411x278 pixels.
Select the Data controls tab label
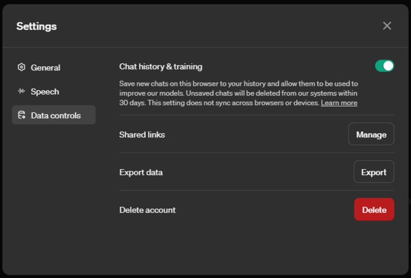click(x=56, y=115)
